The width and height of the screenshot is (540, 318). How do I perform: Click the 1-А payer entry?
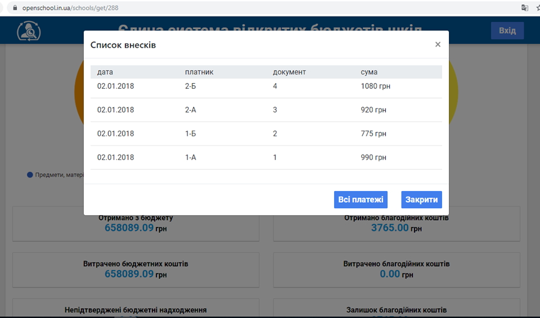(191, 157)
